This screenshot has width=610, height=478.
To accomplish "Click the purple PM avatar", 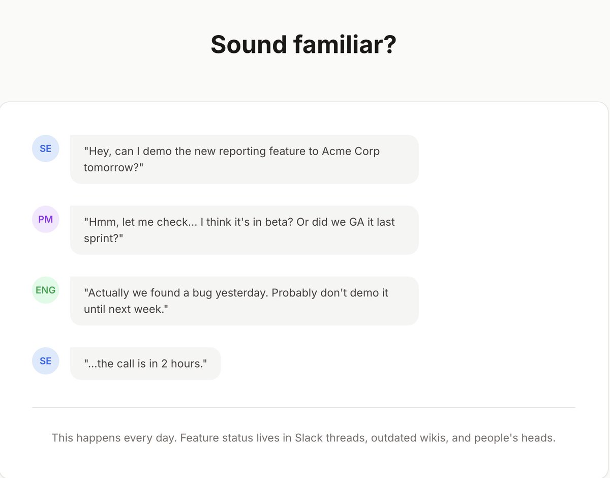I will tap(46, 219).
